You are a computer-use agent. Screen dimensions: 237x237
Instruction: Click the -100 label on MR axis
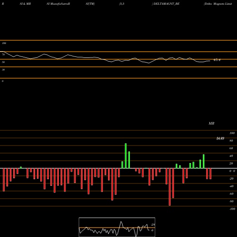pos(232,209)
